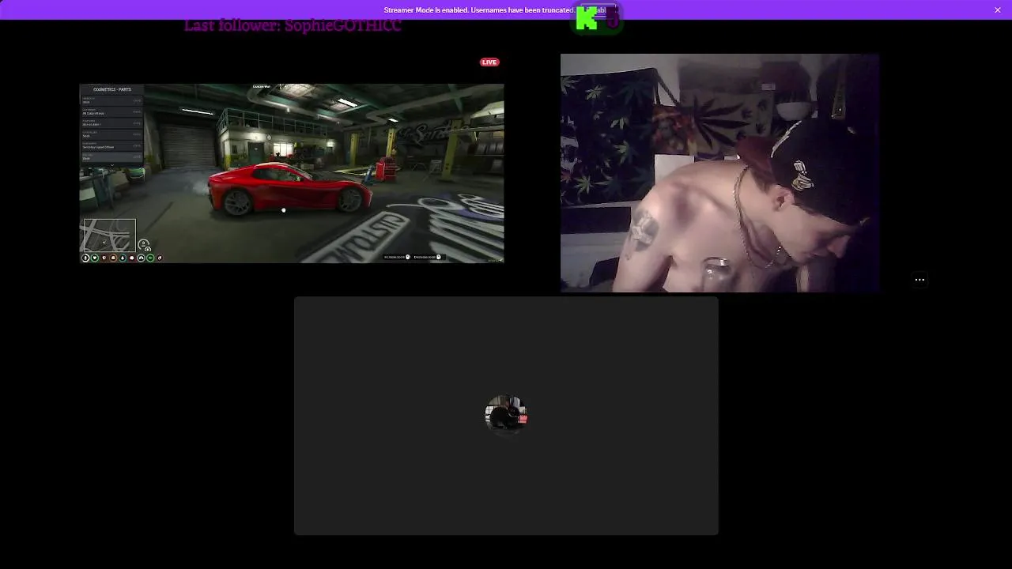This screenshot has width=1012, height=569.
Task: Click the red LIVE badge
Action: coord(489,62)
